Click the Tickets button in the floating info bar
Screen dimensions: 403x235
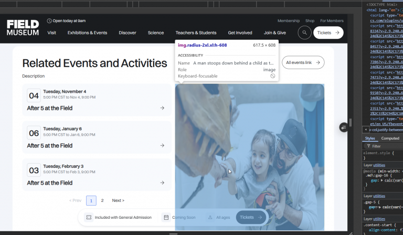tap(251, 217)
